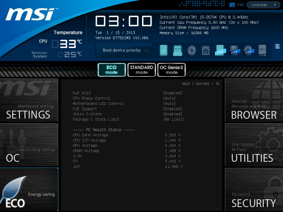Toggle the EuP 2013 Enabled setting
The width and height of the screenshot is (283, 212).
pyautogui.click(x=172, y=93)
